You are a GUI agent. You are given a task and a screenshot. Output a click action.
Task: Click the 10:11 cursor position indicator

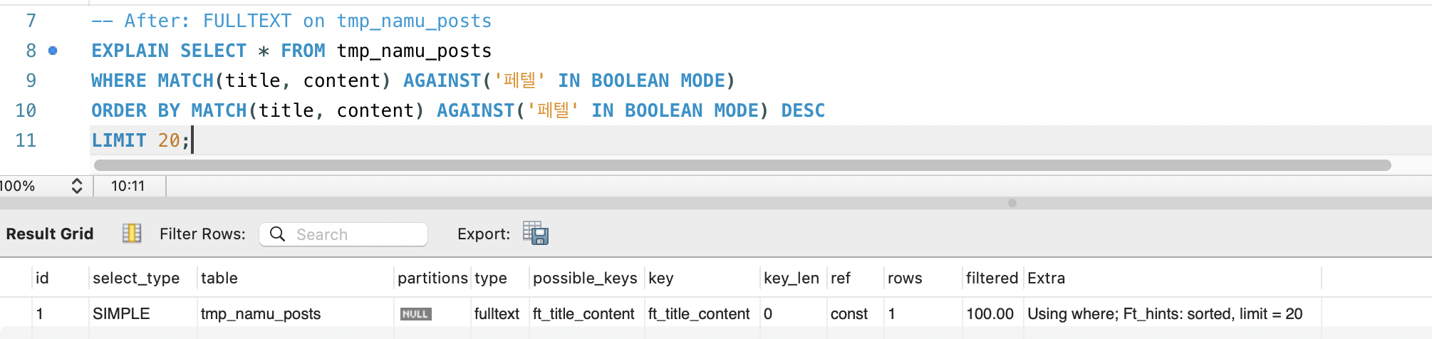click(128, 186)
